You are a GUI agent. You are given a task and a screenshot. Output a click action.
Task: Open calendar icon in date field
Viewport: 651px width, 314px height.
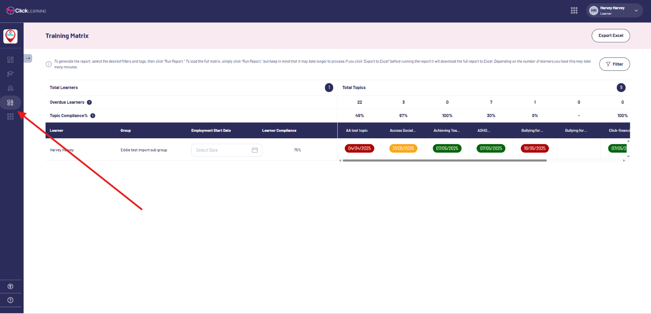point(255,150)
